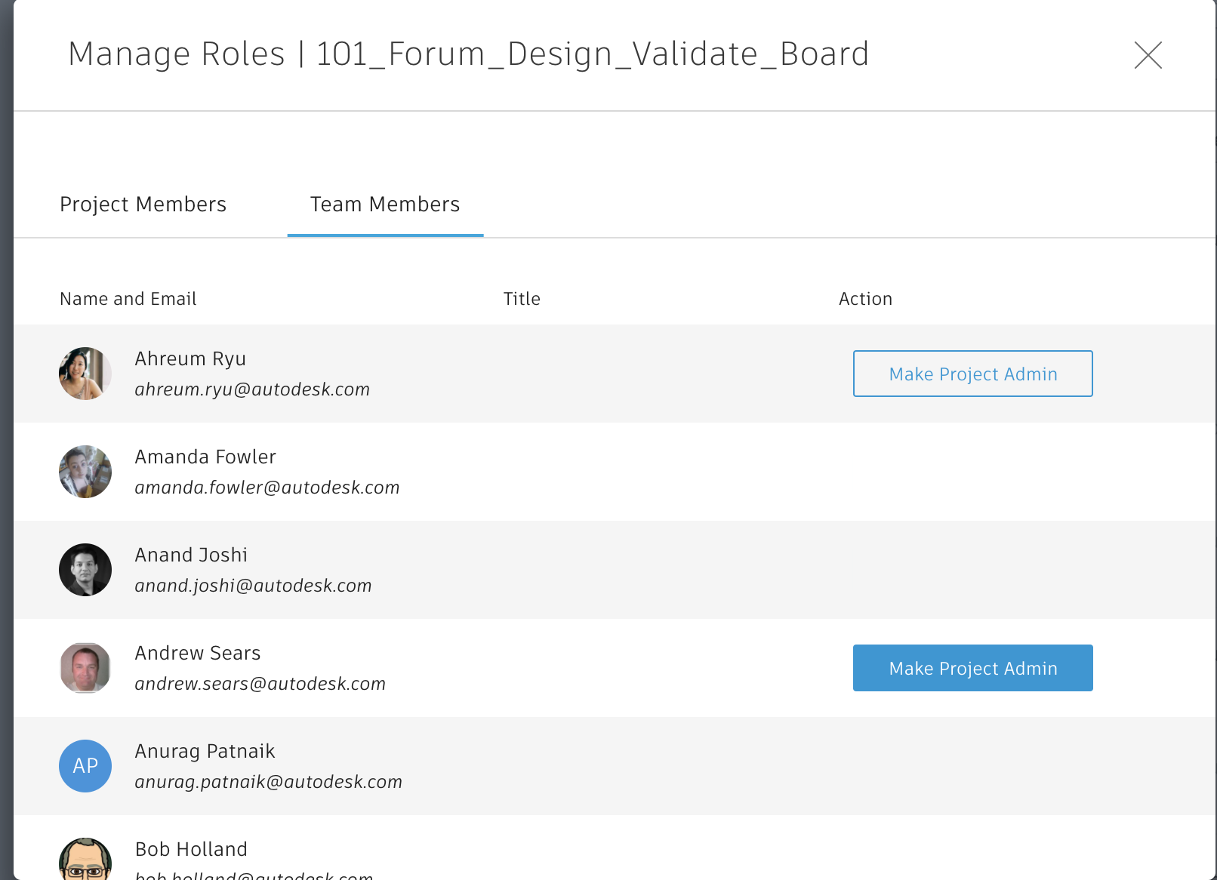Open Anand Joshi's profile avatar
Viewport: 1217px width, 880px height.
click(x=85, y=570)
